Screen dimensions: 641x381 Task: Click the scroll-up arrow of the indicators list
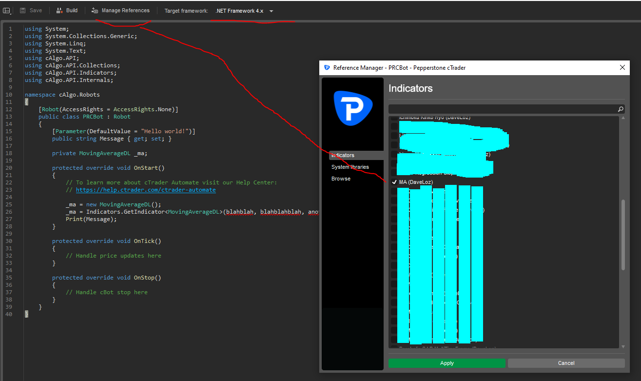click(x=622, y=119)
